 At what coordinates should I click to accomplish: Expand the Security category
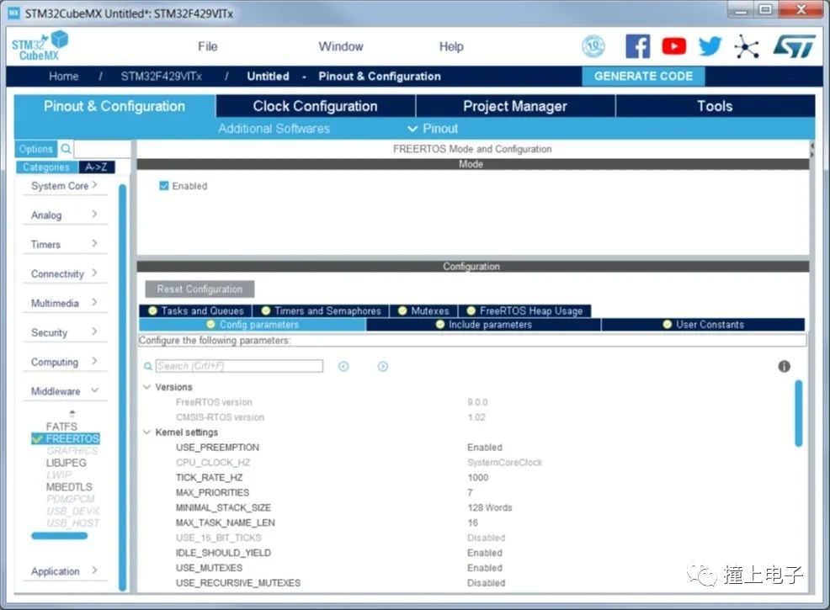tap(65, 332)
